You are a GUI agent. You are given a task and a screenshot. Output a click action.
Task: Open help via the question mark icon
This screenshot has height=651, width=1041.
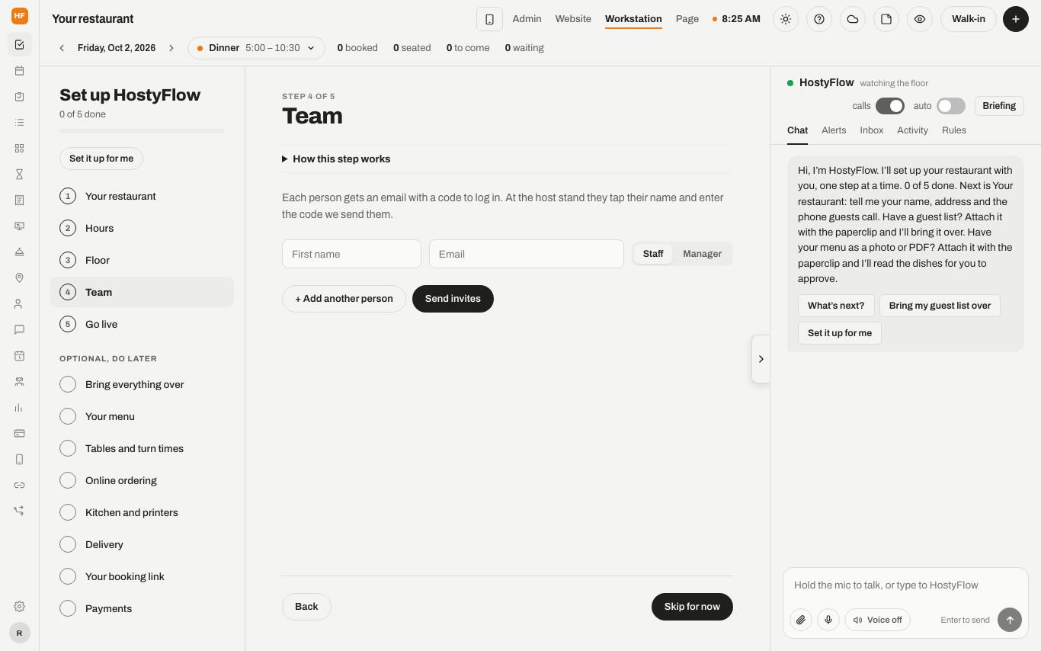pos(819,19)
